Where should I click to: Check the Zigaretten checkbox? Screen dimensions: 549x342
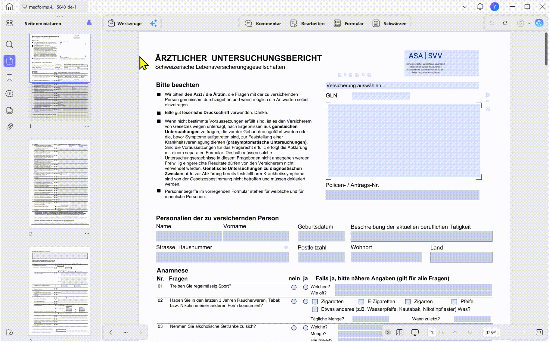click(x=315, y=301)
